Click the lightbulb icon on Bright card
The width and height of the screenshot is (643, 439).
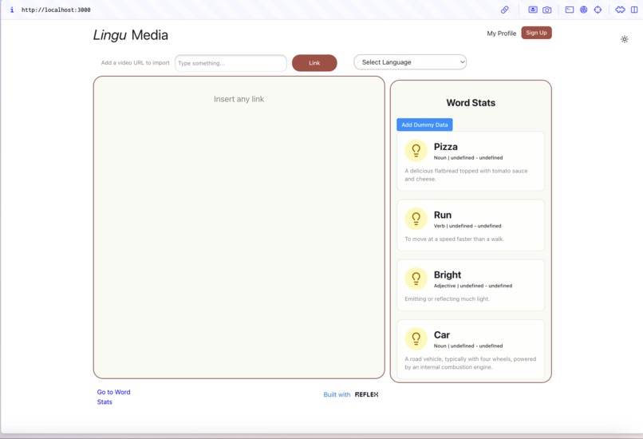click(416, 279)
